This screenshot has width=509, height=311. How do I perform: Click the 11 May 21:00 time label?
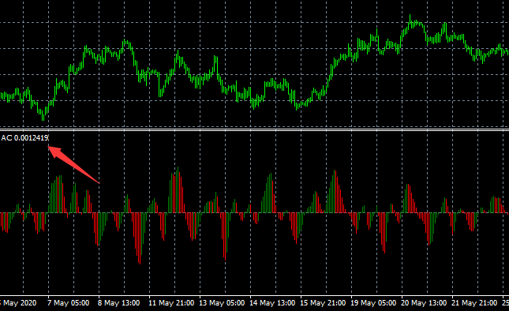pyautogui.click(x=171, y=303)
